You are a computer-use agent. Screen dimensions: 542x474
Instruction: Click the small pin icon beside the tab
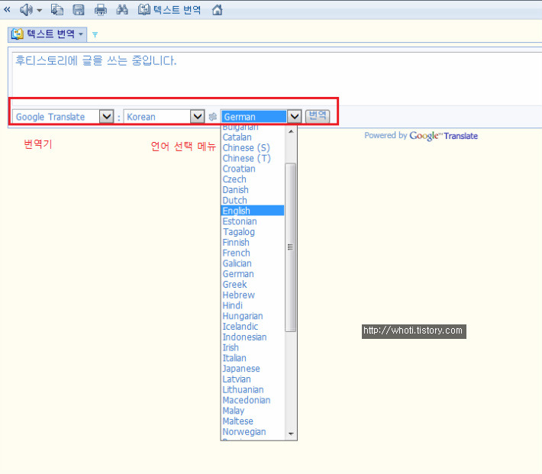95,34
